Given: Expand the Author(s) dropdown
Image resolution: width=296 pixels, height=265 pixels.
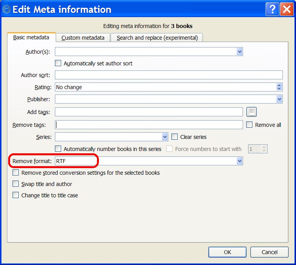Looking at the screenshot, I should [240, 52].
